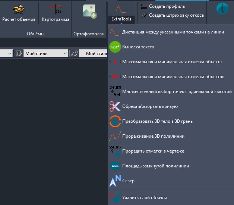Click Множественный выбор точек icon
The image size is (234, 205).
[115, 92]
